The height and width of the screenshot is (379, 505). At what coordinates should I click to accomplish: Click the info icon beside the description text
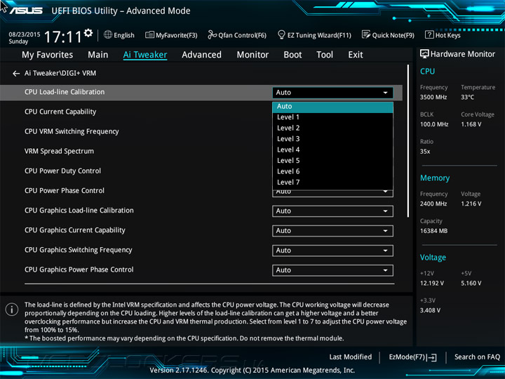click(x=12, y=310)
